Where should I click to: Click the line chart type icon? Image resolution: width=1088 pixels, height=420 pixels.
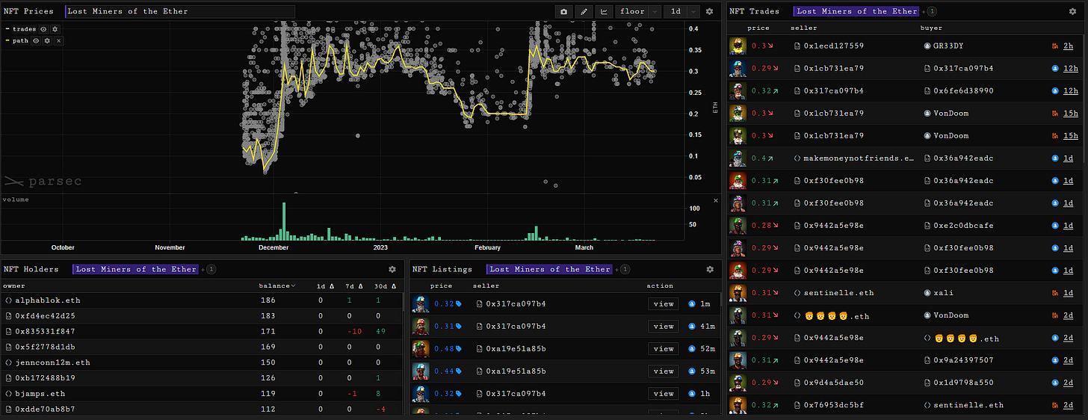[x=604, y=11]
